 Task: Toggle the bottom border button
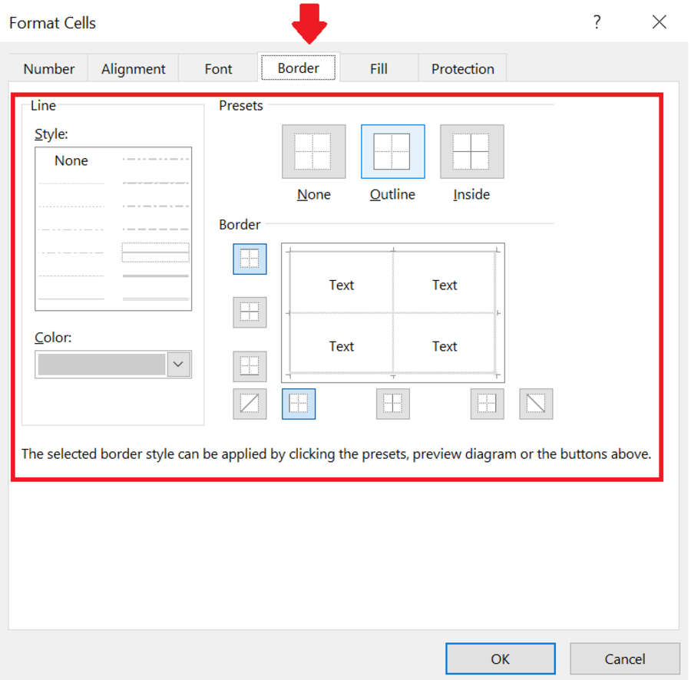coord(250,366)
